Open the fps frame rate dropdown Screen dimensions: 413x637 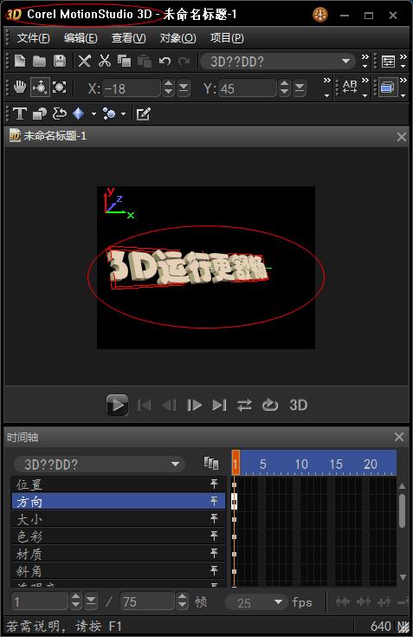[255, 602]
